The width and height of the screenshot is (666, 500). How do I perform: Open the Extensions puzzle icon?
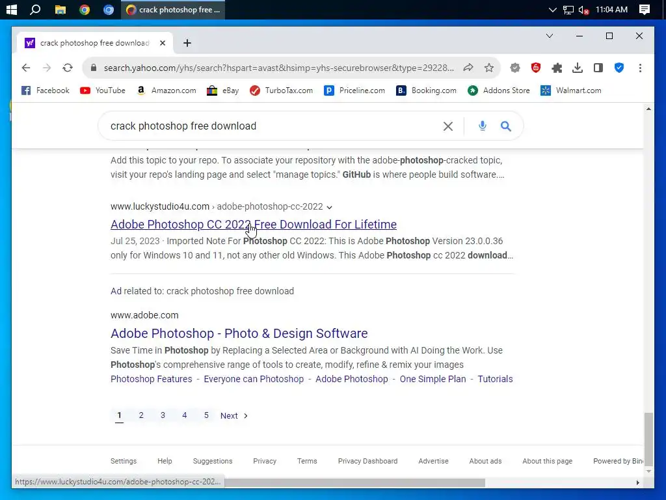tap(557, 68)
